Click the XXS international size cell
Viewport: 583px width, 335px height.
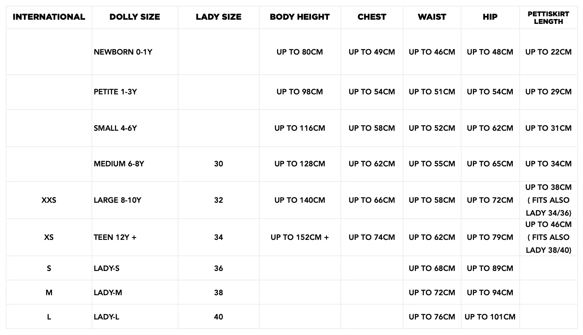pos(49,200)
